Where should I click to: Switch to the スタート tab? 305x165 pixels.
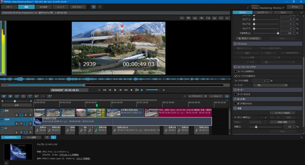click(9, 7)
